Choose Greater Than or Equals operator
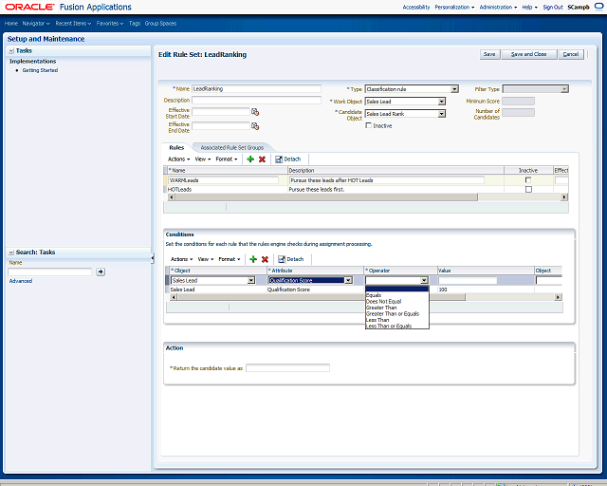Image resolution: width=607 pixels, height=486 pixels. coord(397,314)
